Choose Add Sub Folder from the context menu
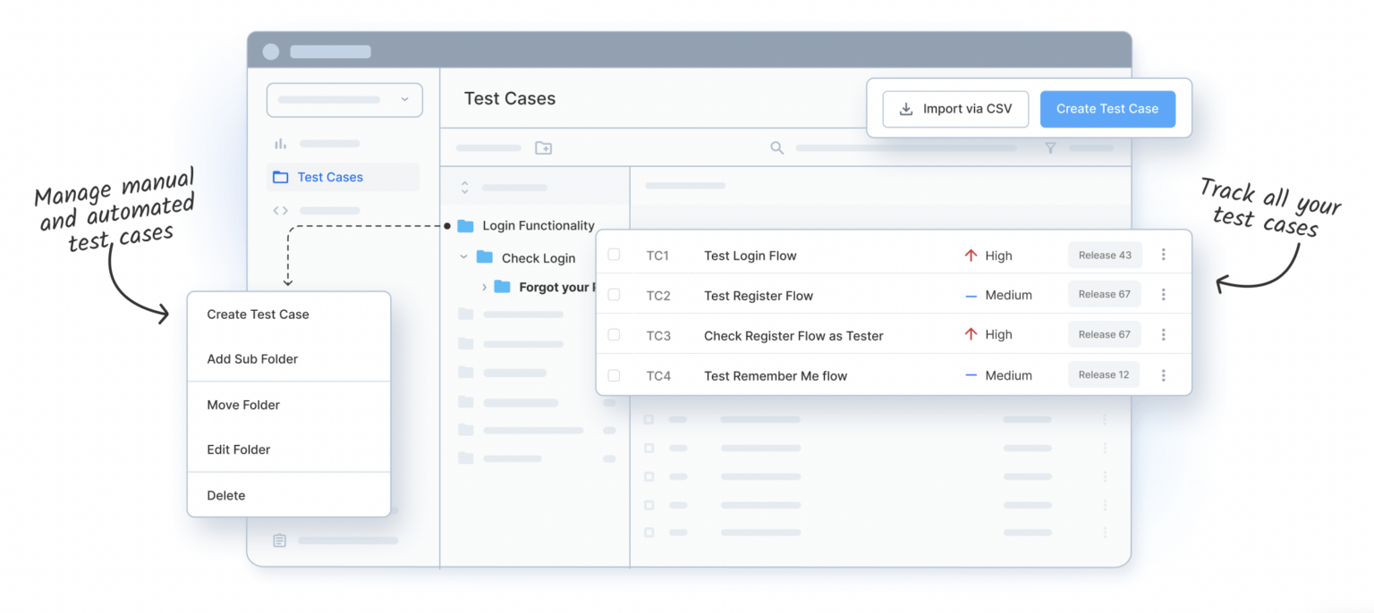This screenshot has width=1374, height=613. tap(251, 358)
